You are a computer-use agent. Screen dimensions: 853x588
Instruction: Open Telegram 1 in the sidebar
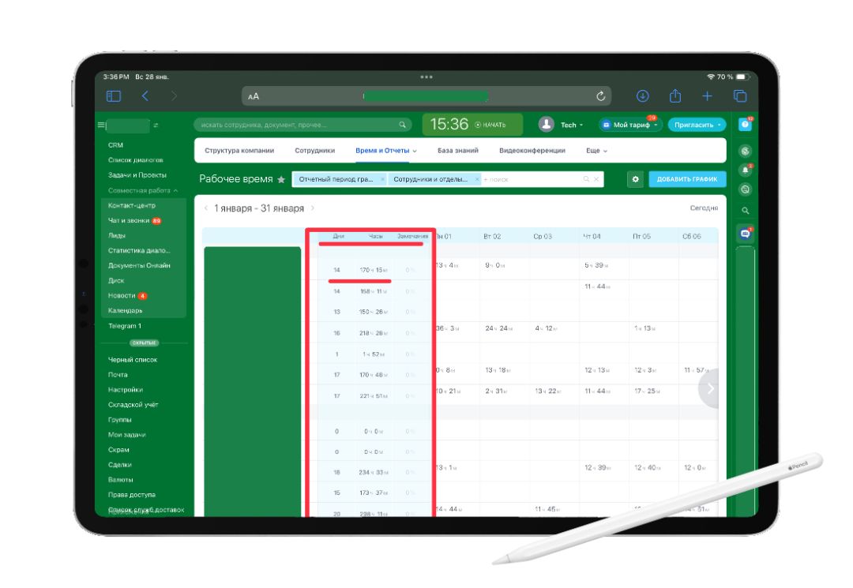(125, 326)
